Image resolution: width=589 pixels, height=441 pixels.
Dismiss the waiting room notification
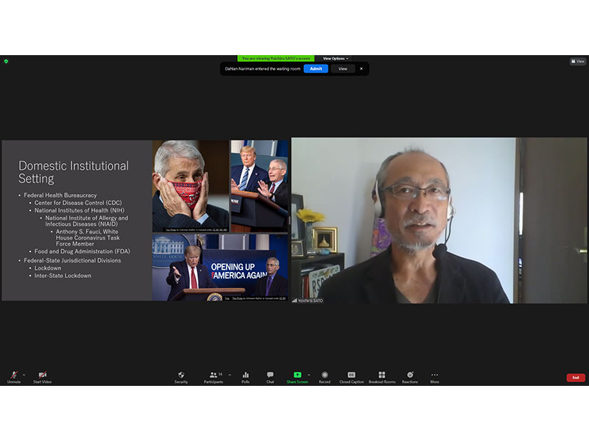tap(361, 68)
